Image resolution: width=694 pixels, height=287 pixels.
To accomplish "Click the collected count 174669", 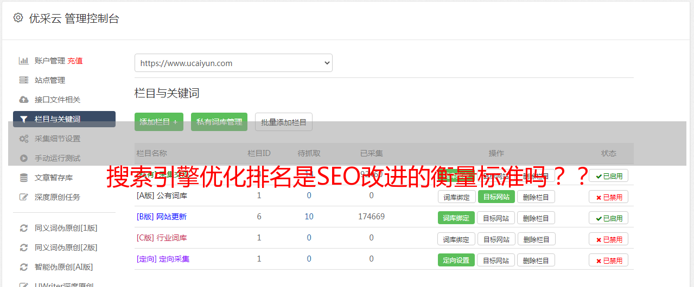I will pyautogui.click(x=371, y=217).
